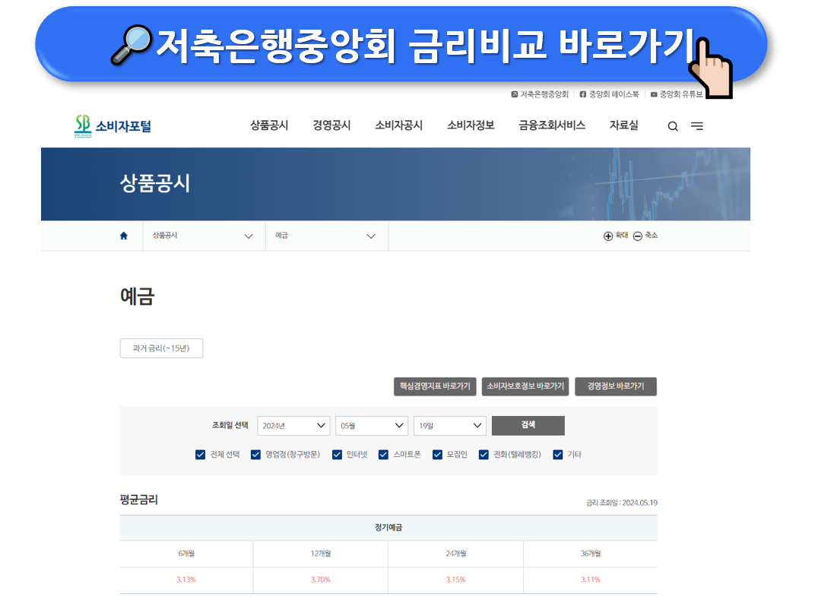Expand the 상품공시 breadcrumb dropdown
This screenshot has height=600, width=831.
pos(204,236)
